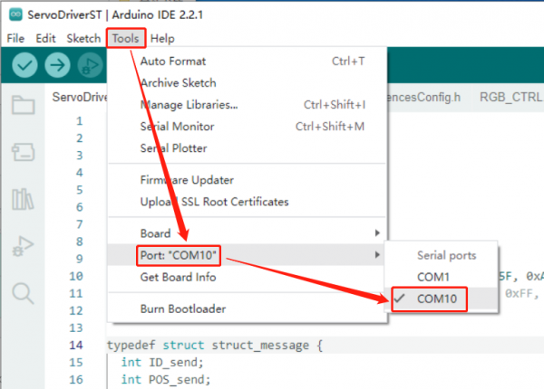This screenshot has width=544, height=389.
Task: Open the Boards Manager sidebar icon
Action: pyautogui.click(x=23, y=151)
